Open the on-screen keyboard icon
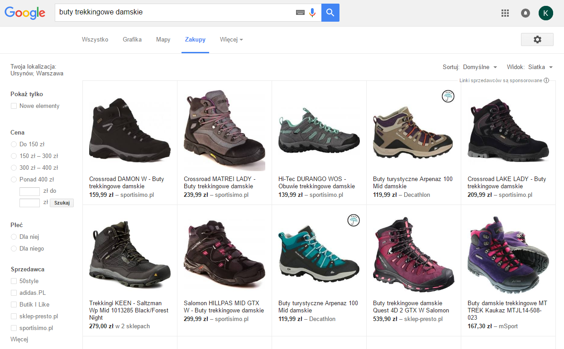This screenshot has height=349, width=564. pos(300,13)
